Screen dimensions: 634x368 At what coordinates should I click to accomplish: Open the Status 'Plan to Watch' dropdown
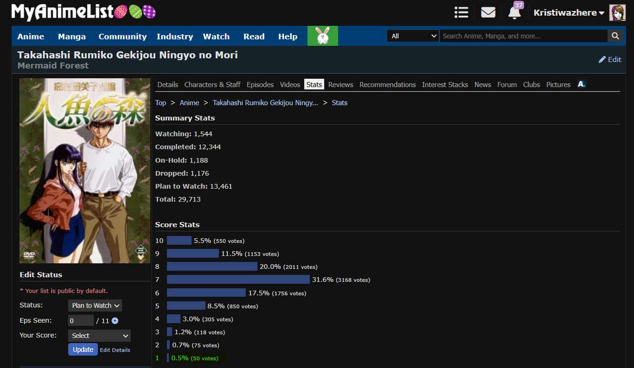(x=95, y=306)
